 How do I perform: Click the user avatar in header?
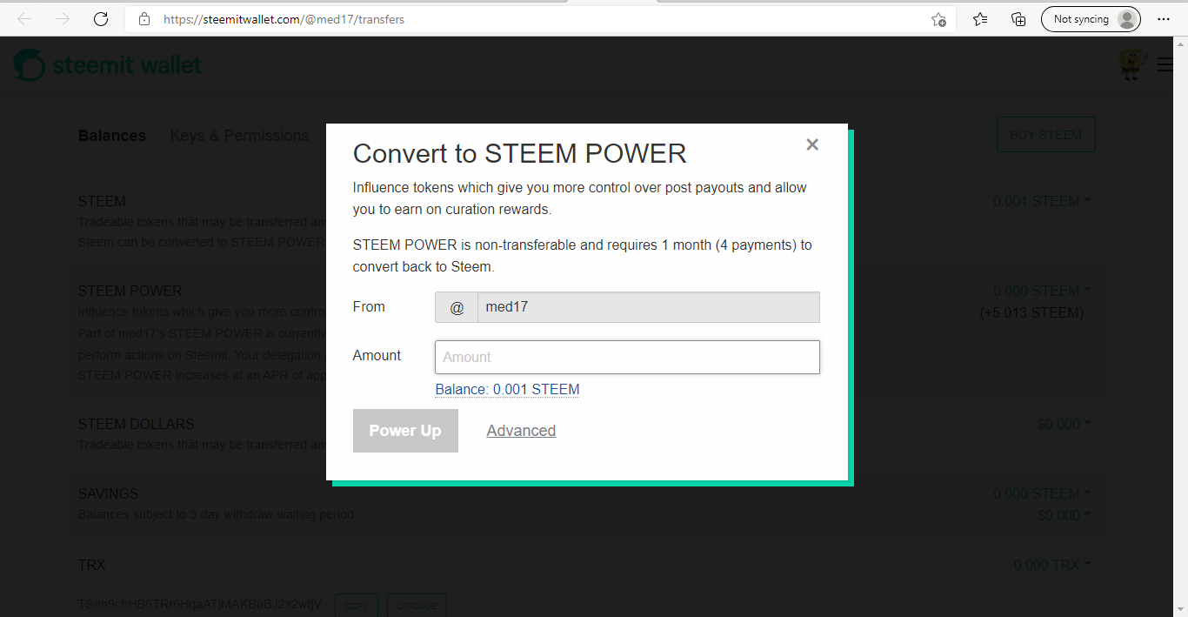[x=1131, y=64]
